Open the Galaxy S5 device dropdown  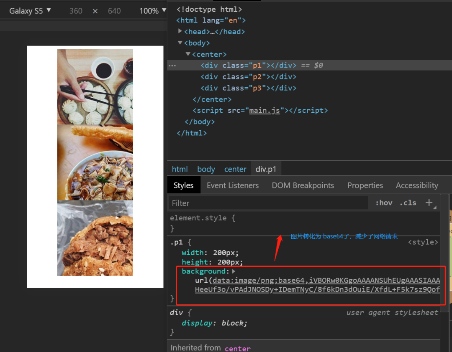click(x=30, y=11)
